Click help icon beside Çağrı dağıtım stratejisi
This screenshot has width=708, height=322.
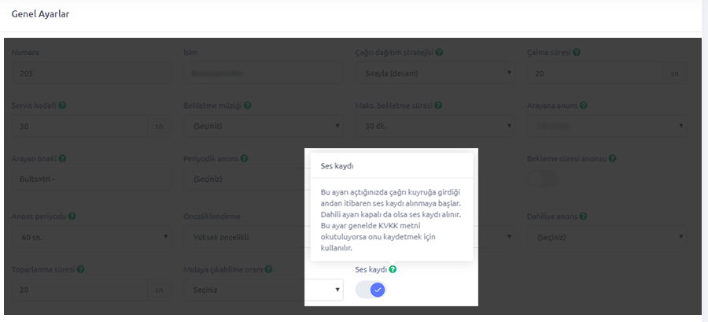(439, 53)
